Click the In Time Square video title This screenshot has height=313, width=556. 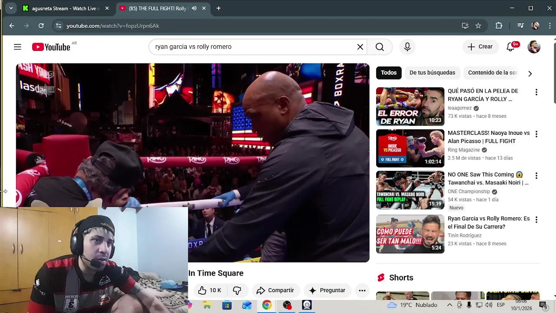coord(216,273)
